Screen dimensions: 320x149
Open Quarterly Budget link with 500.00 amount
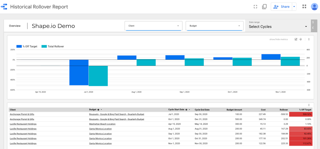117,119
